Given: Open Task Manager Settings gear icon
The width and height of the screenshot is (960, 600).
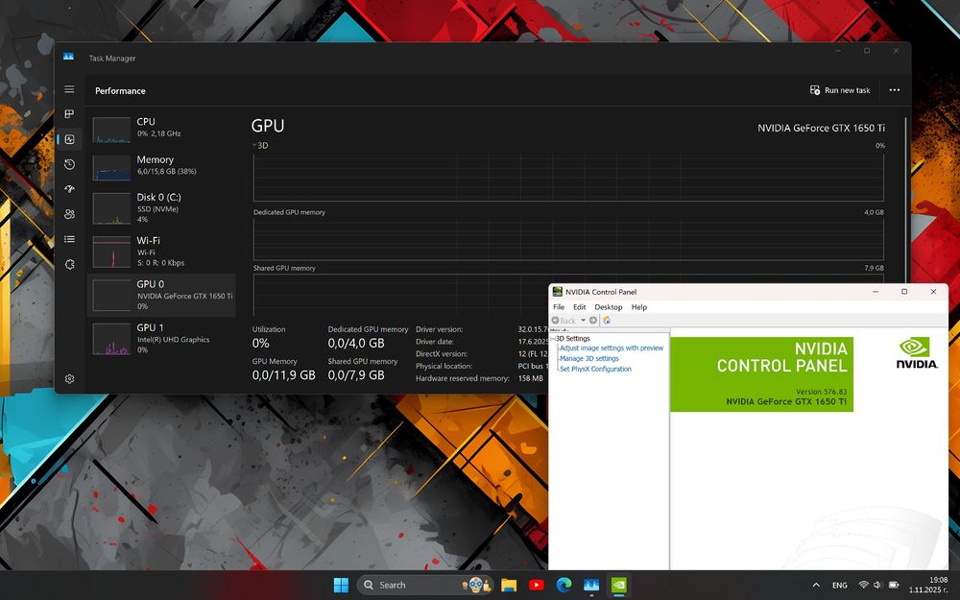Looking at the screenshot, I should point(70,379).
